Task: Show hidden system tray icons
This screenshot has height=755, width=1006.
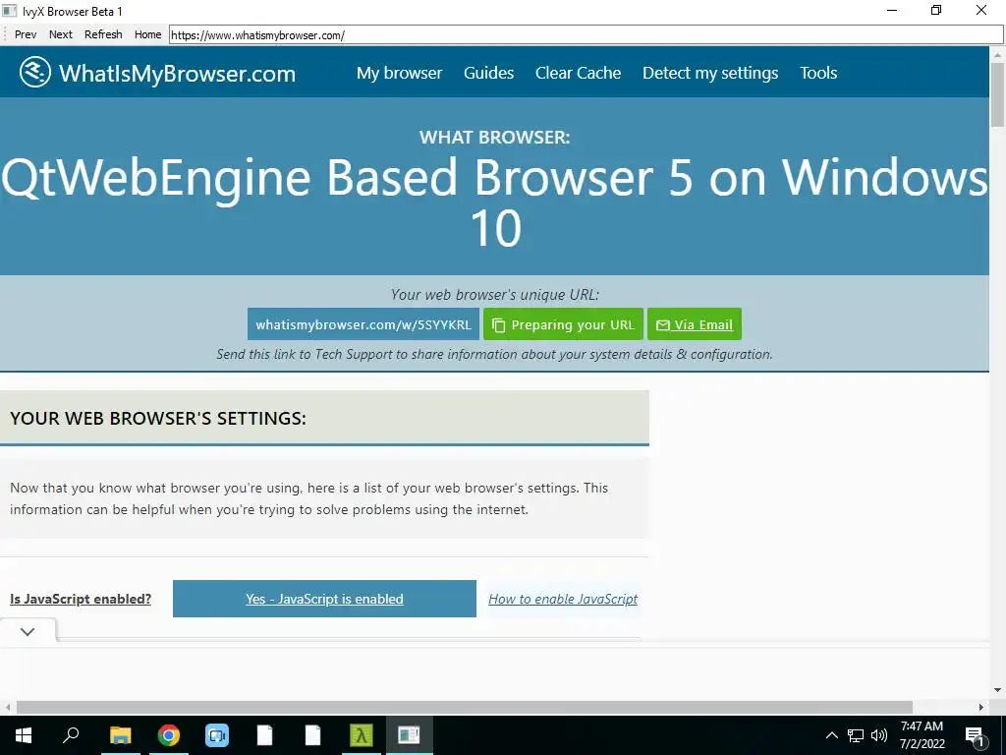Action: coord(831,735)
